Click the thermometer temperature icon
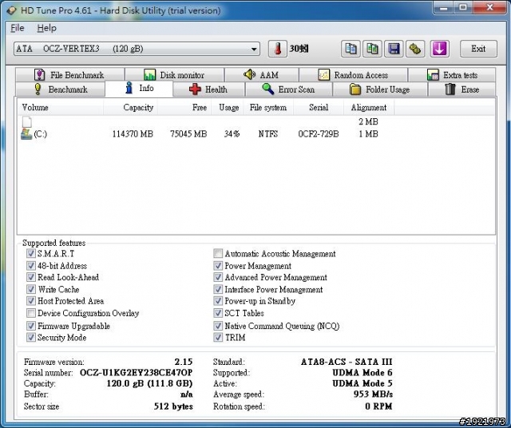Viewport: 511px width, 428px height. (x=277, y=49)
